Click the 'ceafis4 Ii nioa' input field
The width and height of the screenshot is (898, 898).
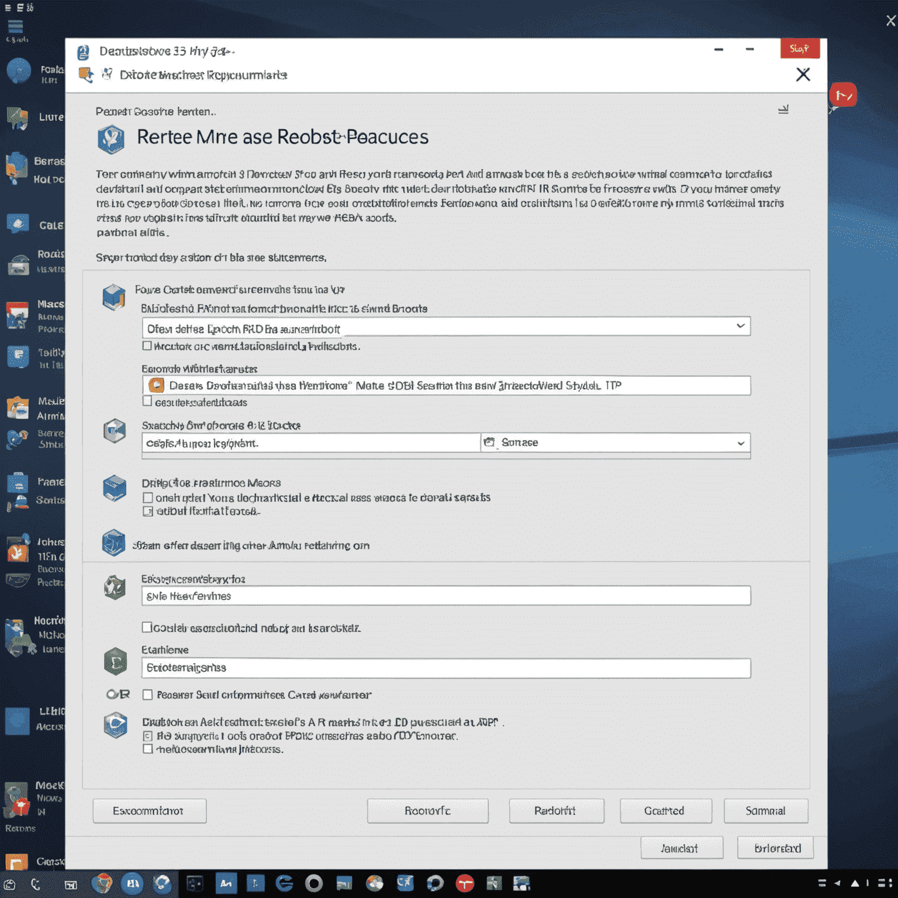tap(311, 443)
